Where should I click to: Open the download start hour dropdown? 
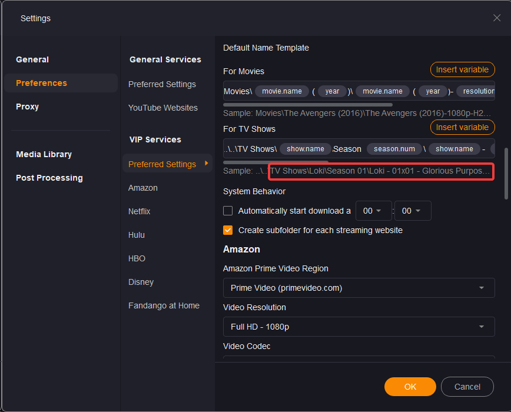[373, 211]
